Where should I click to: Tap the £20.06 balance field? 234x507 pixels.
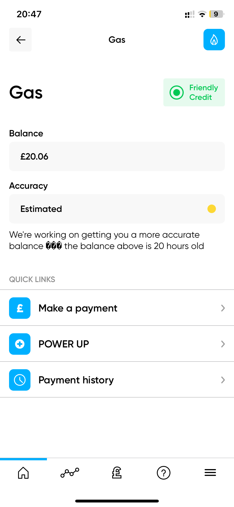coord(117,156)
